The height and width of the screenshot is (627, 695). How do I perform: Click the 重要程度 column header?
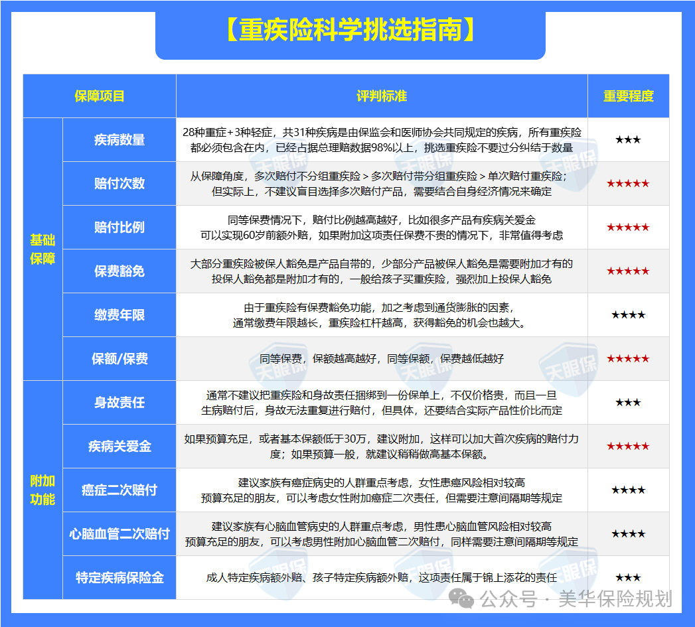pos(628,96)
